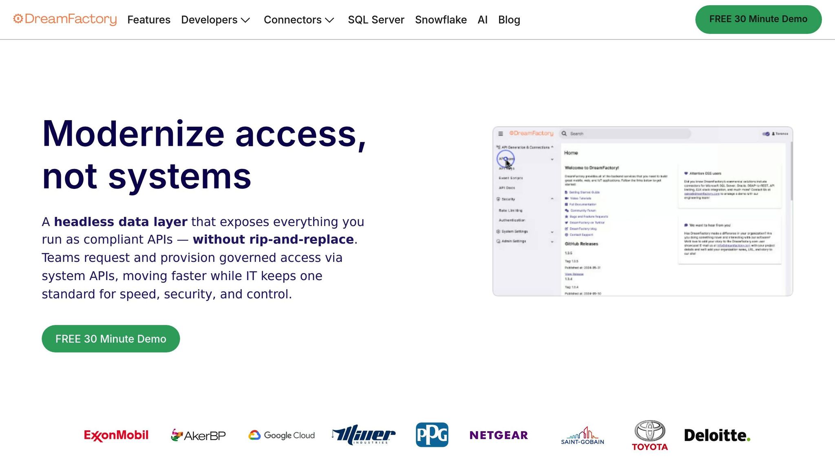Open the Developers dropdown menu
The width and height of the screenshot is (835, 469).
(215, 20)
